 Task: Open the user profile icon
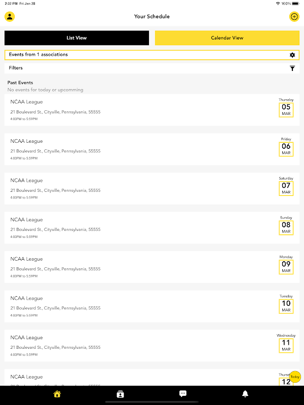[x=10, y=17]
